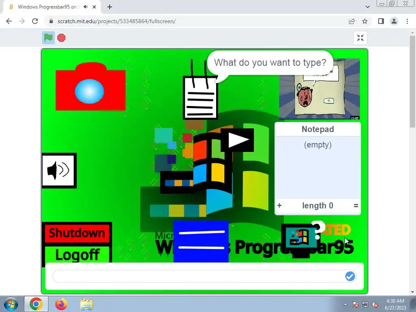Select the Windows Progressbar95 tab
This screenshot has width=416, height=312.
pos(47,7)
